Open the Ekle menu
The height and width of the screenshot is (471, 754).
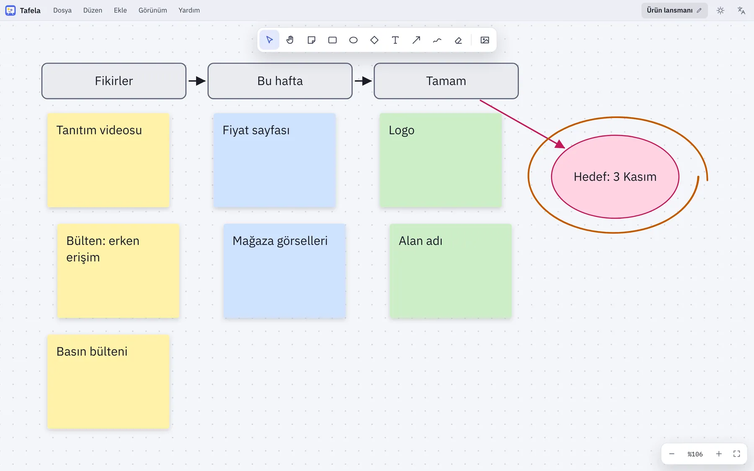point(120,10)
